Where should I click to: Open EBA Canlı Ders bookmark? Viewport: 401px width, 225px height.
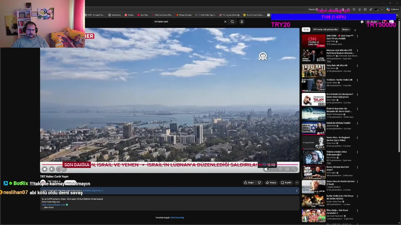162,15
